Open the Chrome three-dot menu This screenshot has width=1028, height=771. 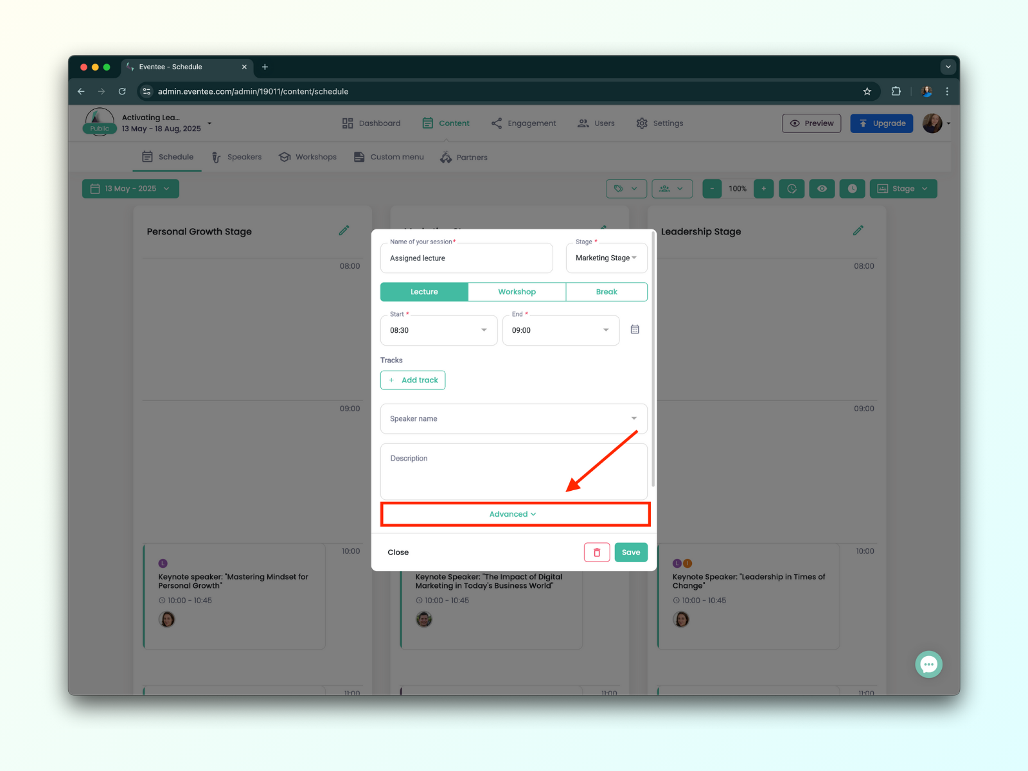(x=947, y=91)
